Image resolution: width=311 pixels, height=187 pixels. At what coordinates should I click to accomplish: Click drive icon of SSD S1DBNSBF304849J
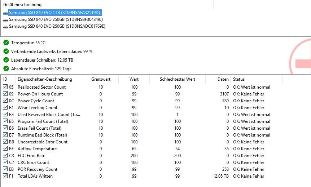tap(5, 20)
